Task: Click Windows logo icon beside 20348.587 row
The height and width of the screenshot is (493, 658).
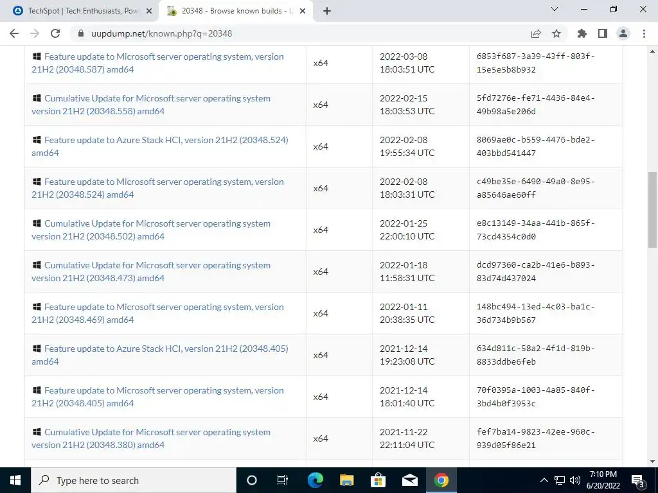Action: coord(37,56)
